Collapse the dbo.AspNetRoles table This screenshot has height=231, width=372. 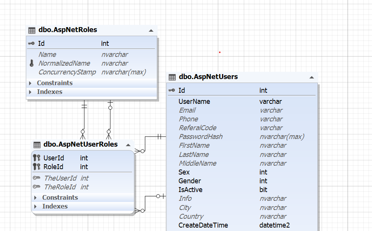151,31
